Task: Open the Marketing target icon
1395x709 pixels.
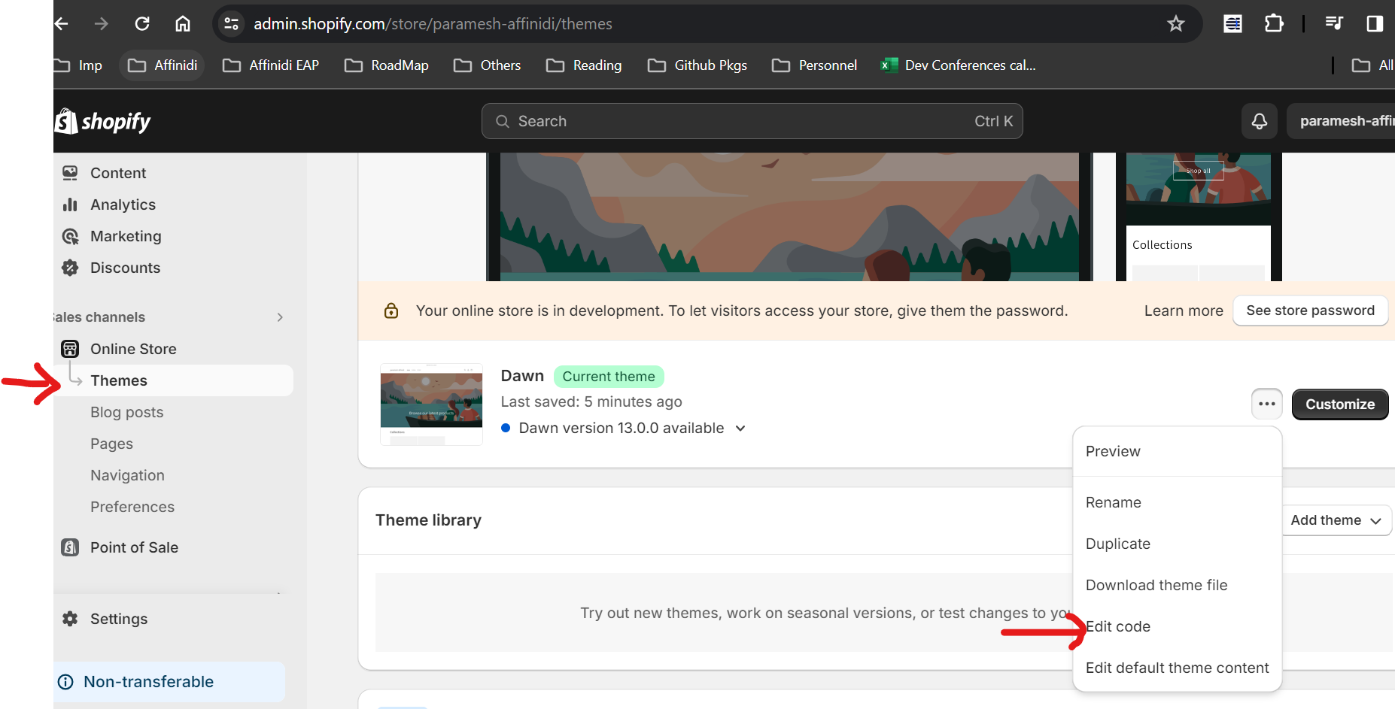Action: pos(70,236)
